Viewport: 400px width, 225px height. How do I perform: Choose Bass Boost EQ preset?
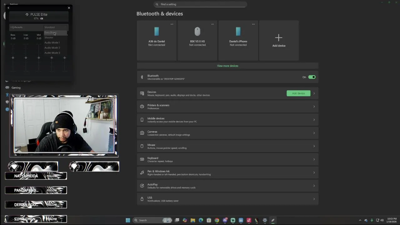coord(55,32)
